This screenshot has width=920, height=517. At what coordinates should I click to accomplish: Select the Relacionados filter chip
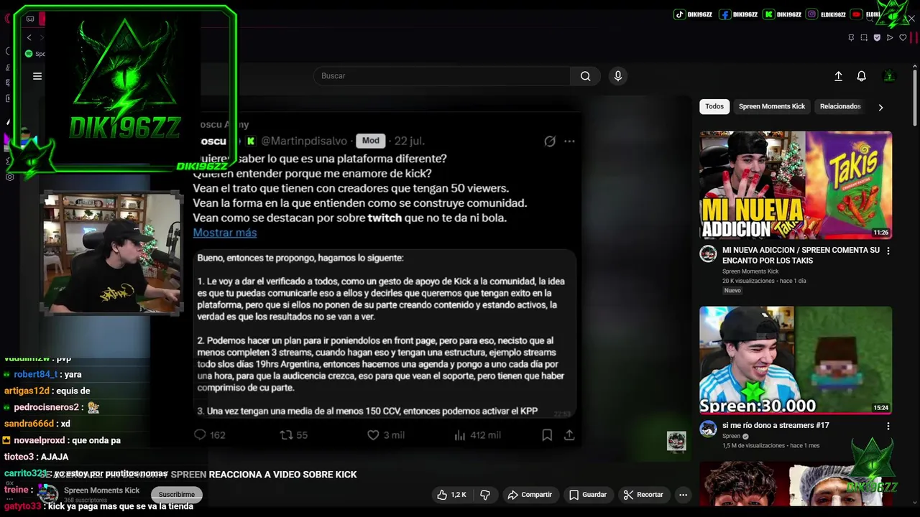(x=840, y=106)
